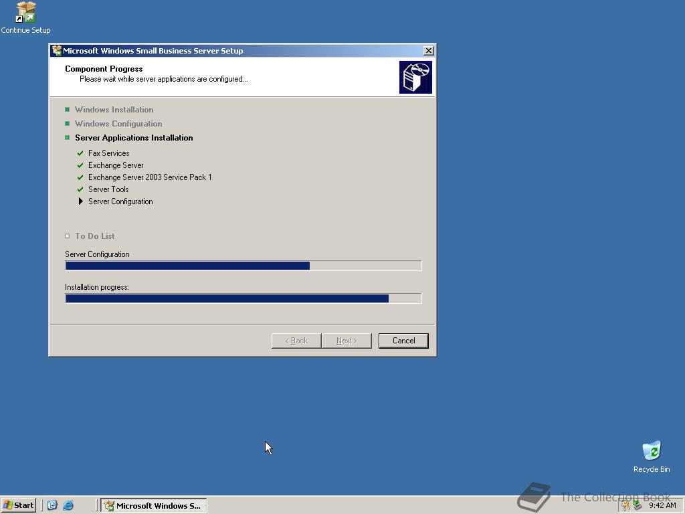
Task: Open the Start menu
Action: (x=18, y=505)
